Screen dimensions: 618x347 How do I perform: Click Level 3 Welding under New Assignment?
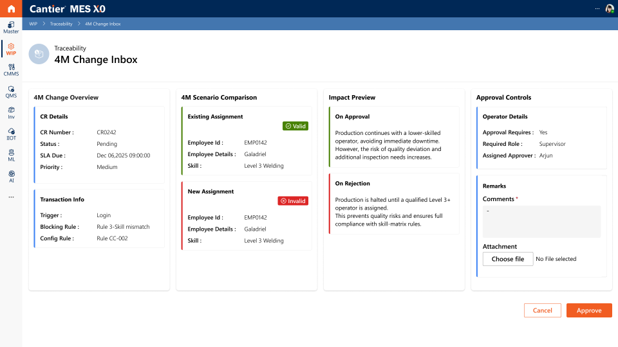coord(264,241)
